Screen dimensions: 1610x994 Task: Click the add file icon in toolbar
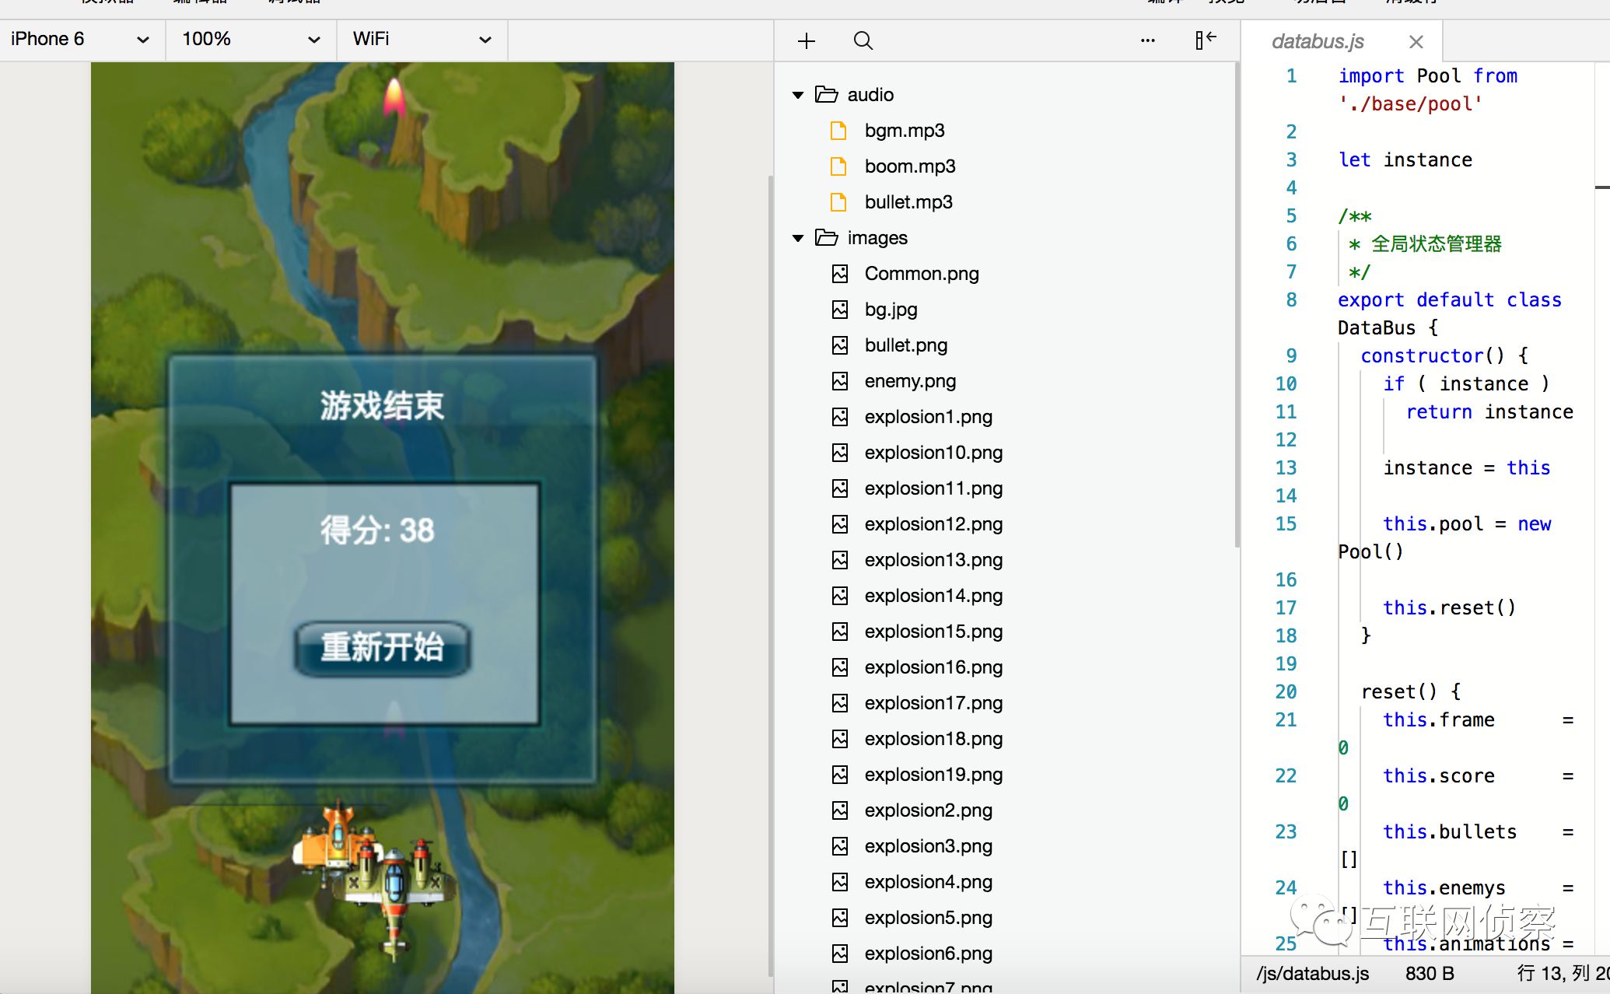(806, 41)
